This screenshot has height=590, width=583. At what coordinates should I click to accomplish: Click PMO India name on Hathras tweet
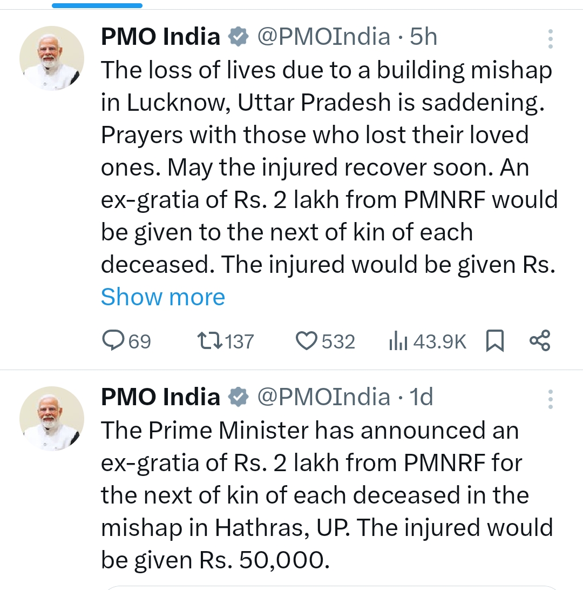[160, 397]
